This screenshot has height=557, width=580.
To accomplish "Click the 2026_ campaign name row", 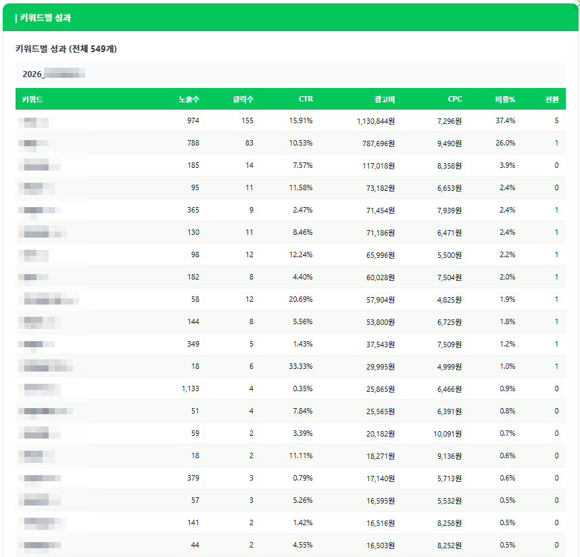I will pyautogui.click(x=291, y=74).
